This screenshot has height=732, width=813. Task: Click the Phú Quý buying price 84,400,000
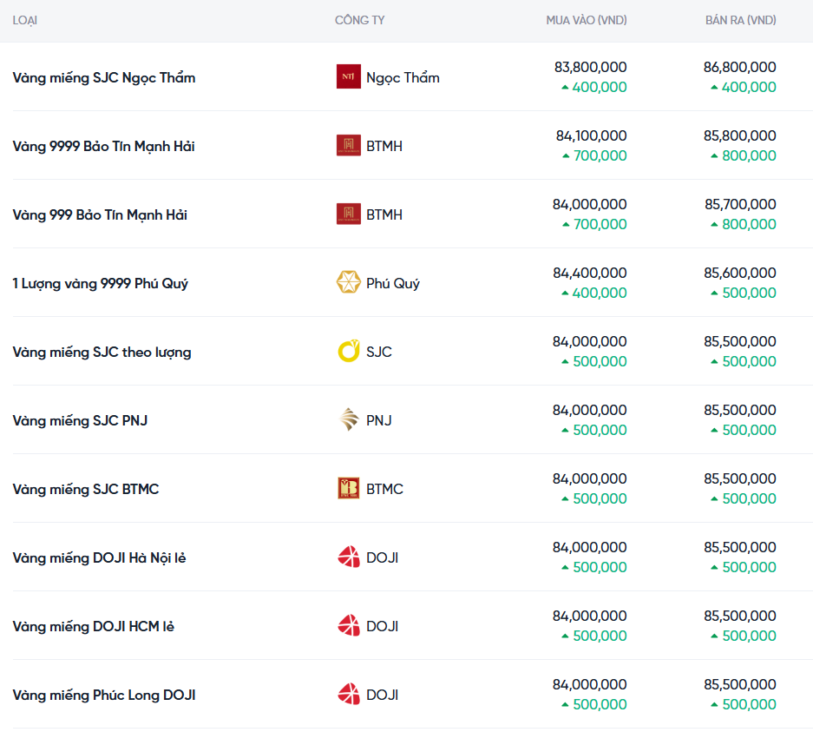tap(589, 273)
